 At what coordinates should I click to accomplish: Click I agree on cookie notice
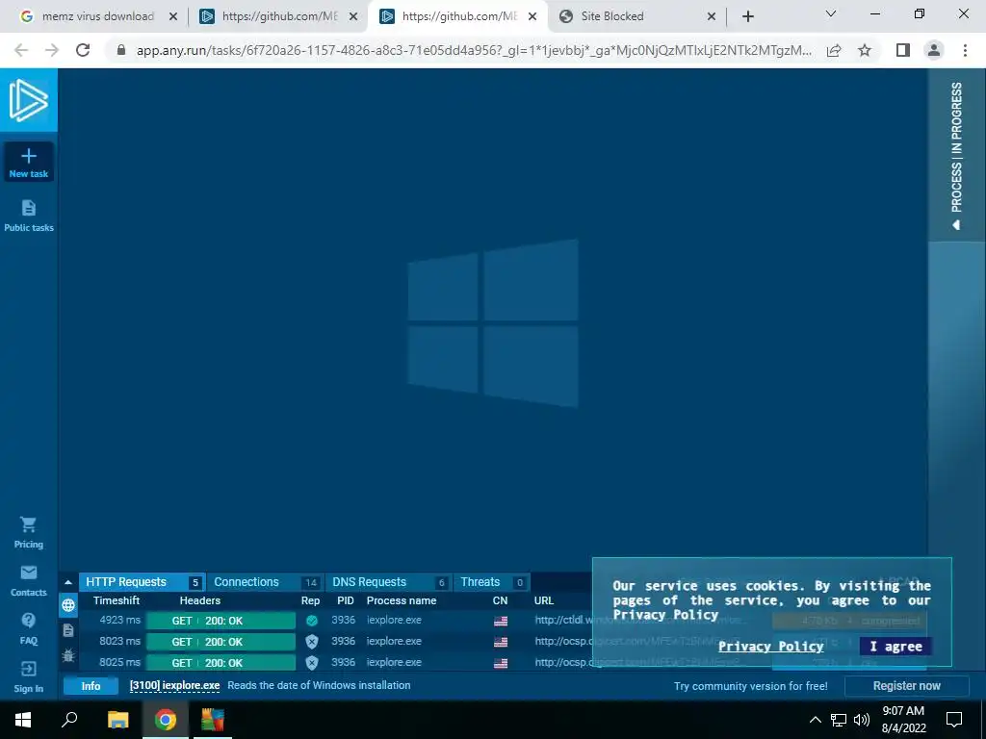click(x=896, y=646)
